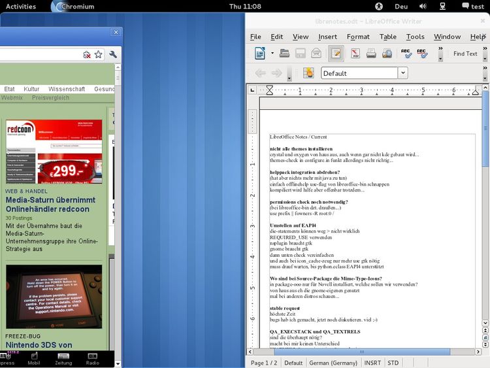This screenshot has height=368, width=490.
Task: Toggle AutoSpellcheck in the toolbar
Action: coord(422,54)
